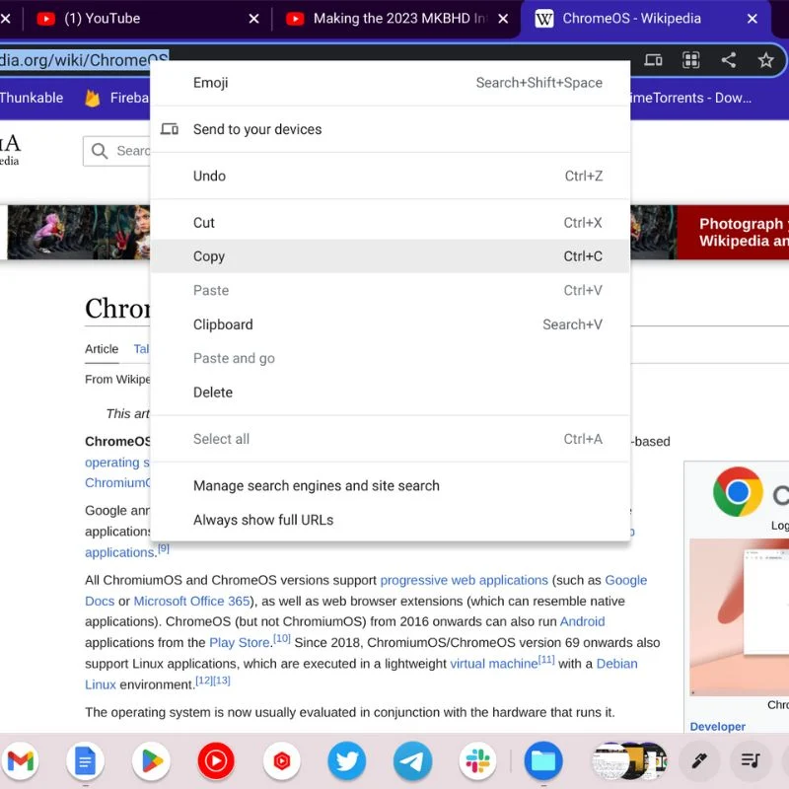Click the share icon in address bar

click(x=729, y=60)
